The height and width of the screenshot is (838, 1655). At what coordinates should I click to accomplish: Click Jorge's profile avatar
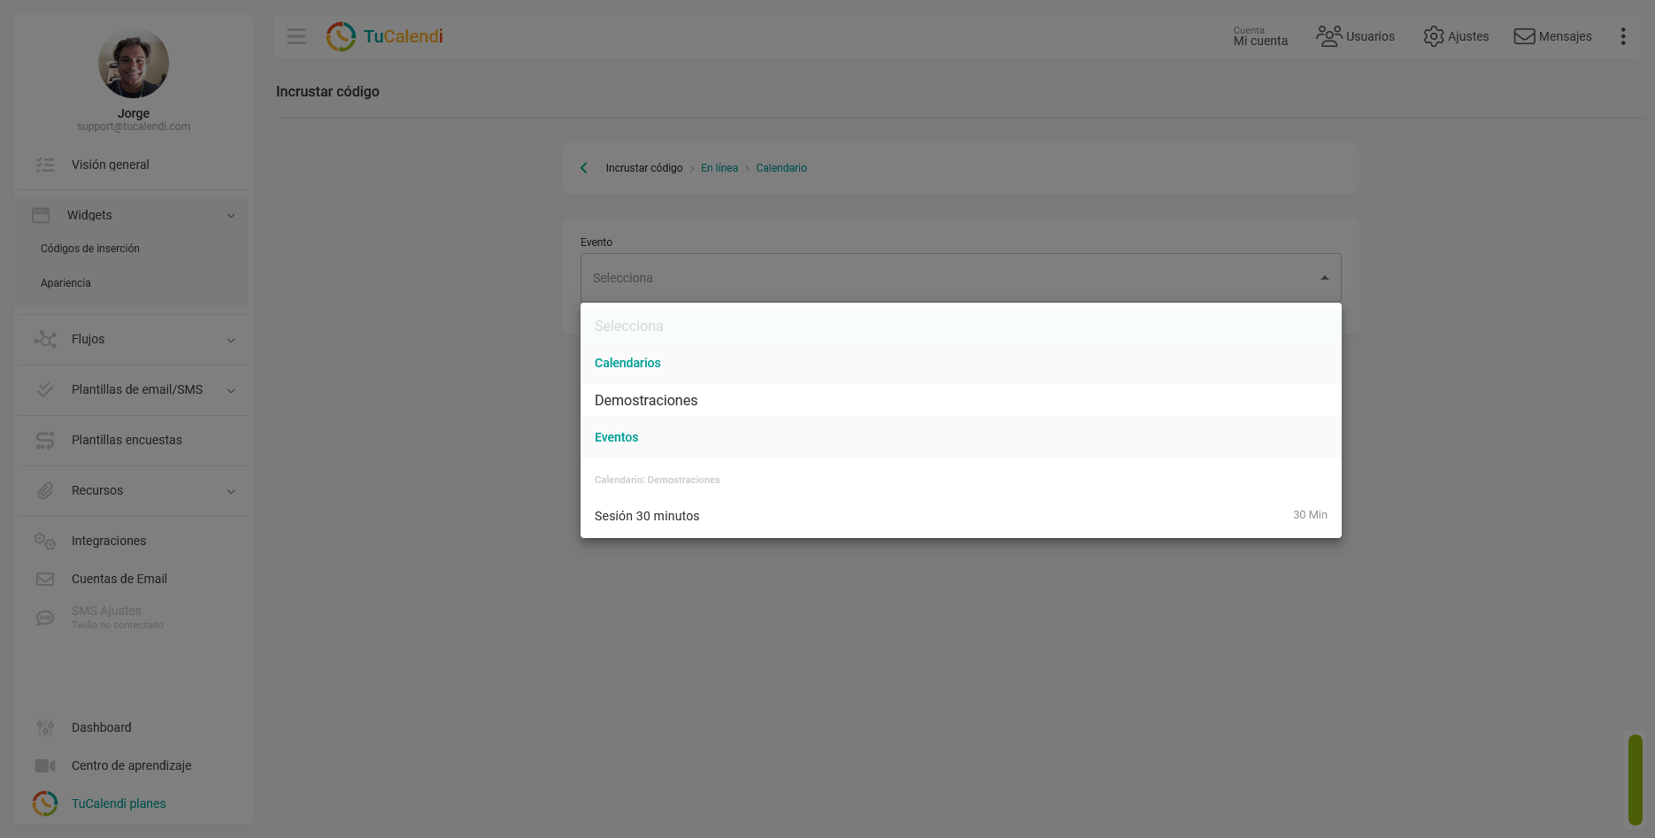pos(134,64)
